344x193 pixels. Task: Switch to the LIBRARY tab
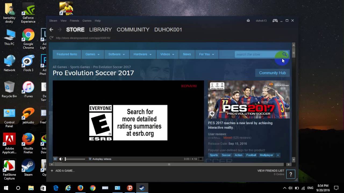[101, 30]
